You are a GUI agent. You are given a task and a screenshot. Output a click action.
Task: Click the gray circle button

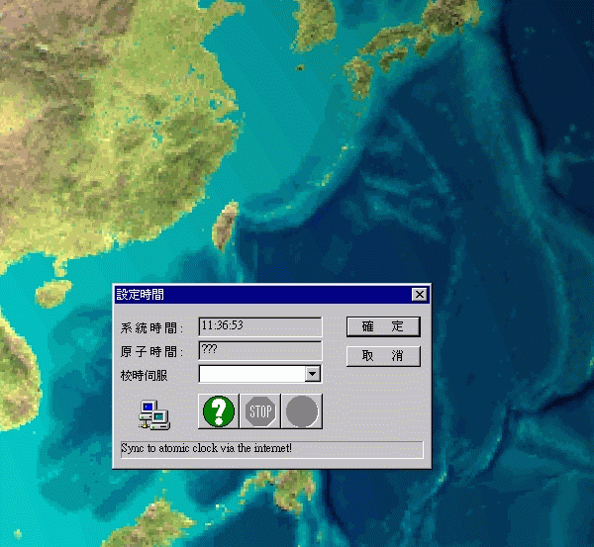coord(302,411)
